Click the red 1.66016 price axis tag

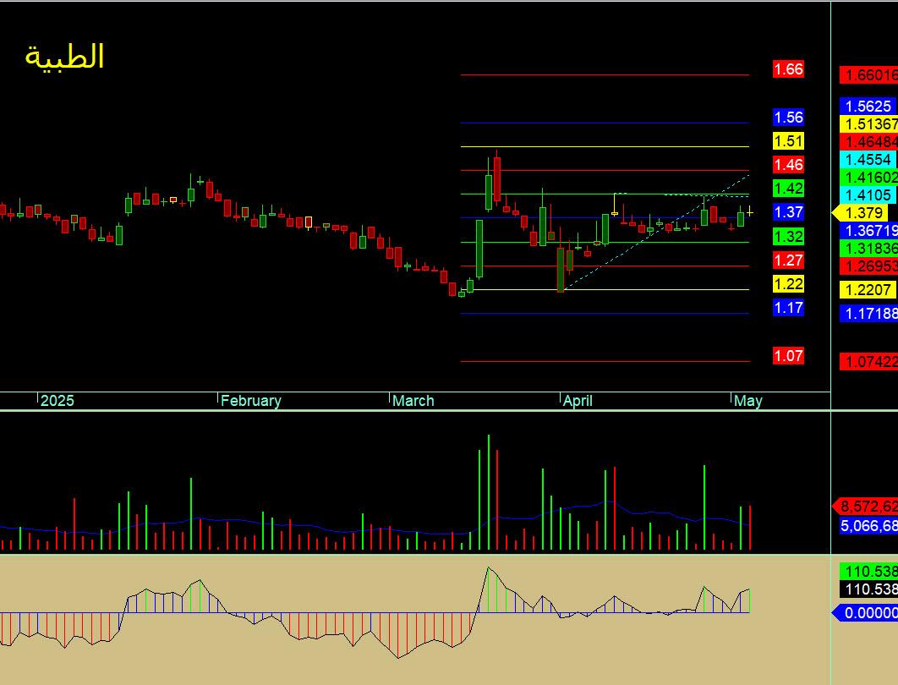coord(868,75)
